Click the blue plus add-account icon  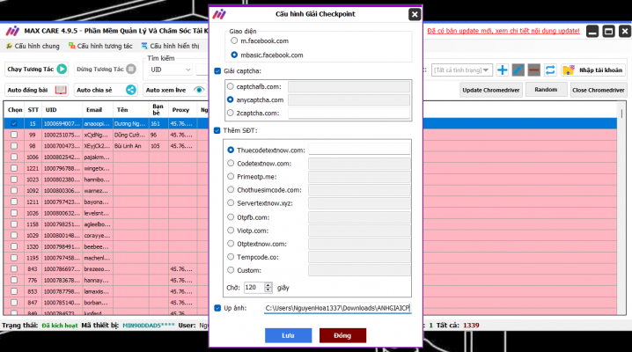tap(502, 70)
